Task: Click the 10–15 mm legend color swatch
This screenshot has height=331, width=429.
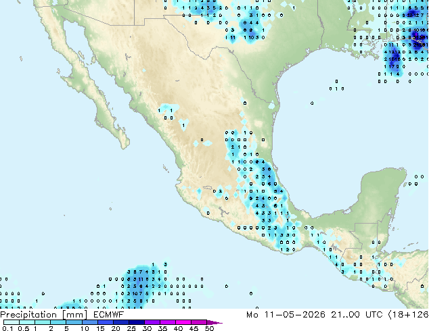Action: coord(89,322)
